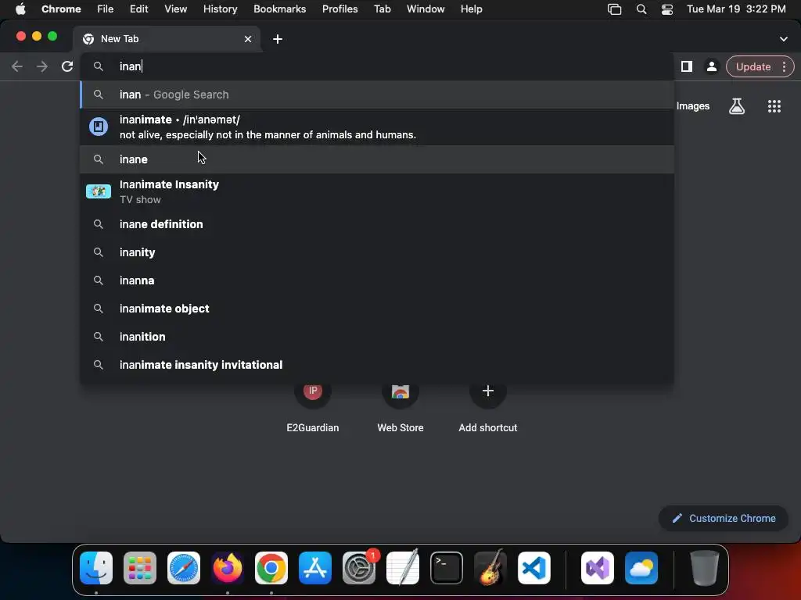Open a new tab with plus button

pyautogui.click(x=278, y=39)
